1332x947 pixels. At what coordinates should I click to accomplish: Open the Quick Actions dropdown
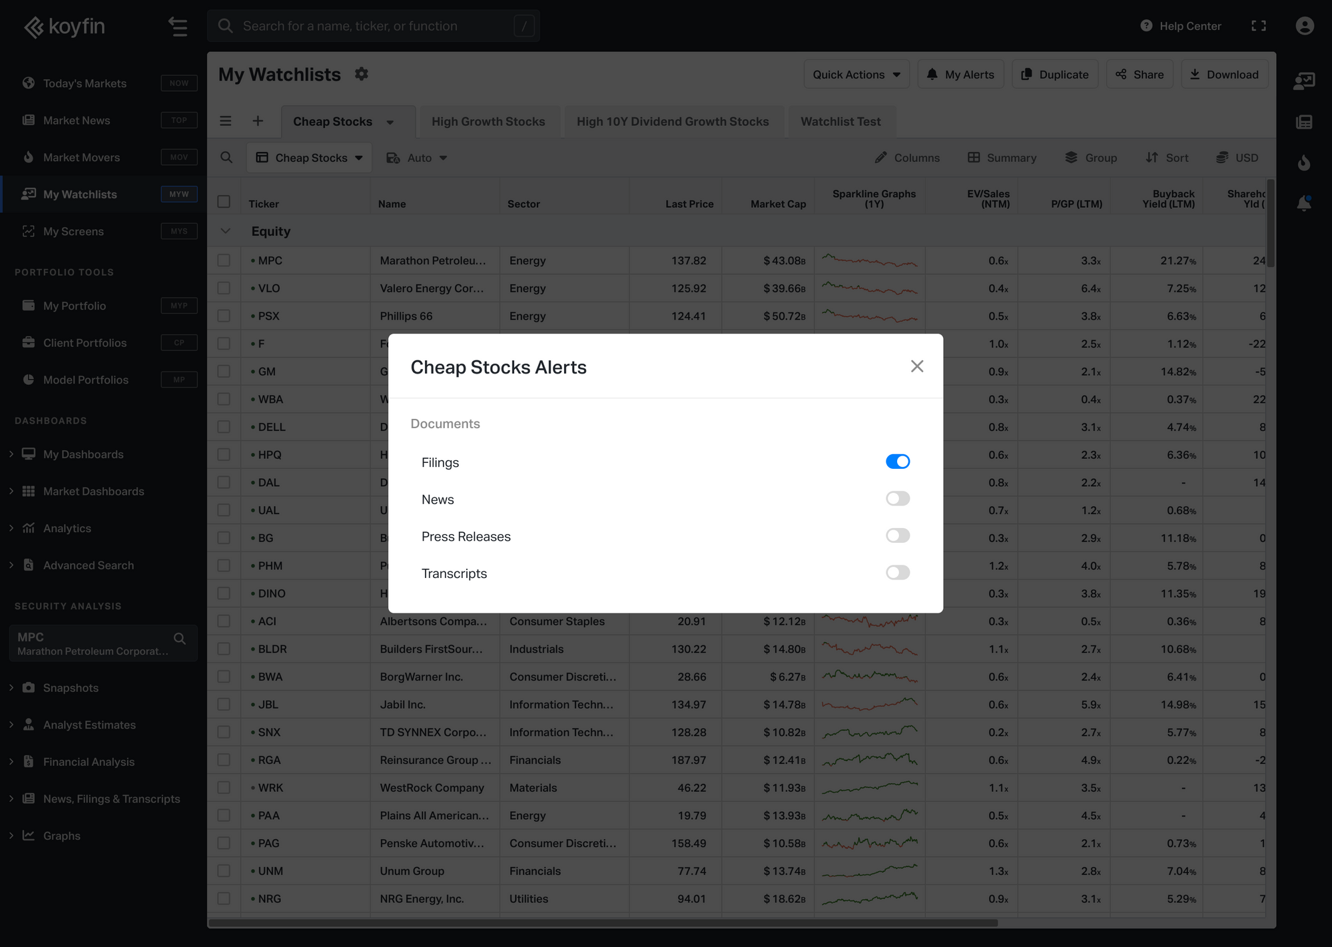click(856, 75)
